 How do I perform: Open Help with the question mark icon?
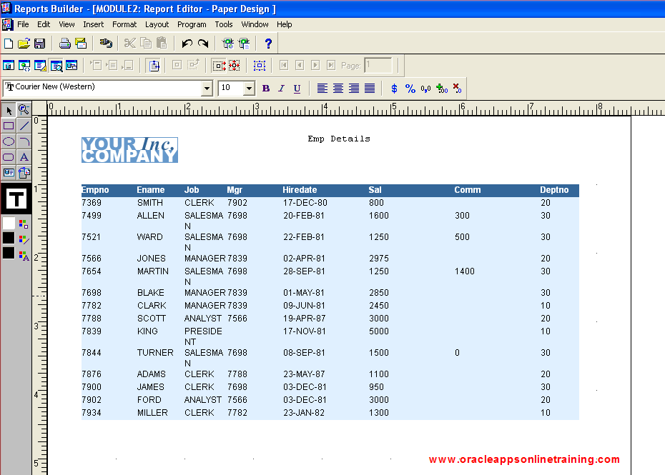coord(268,44)
